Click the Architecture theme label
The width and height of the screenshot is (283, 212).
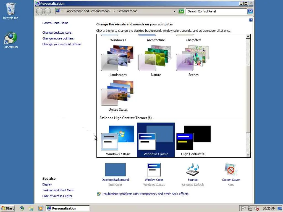click(156, 40)
